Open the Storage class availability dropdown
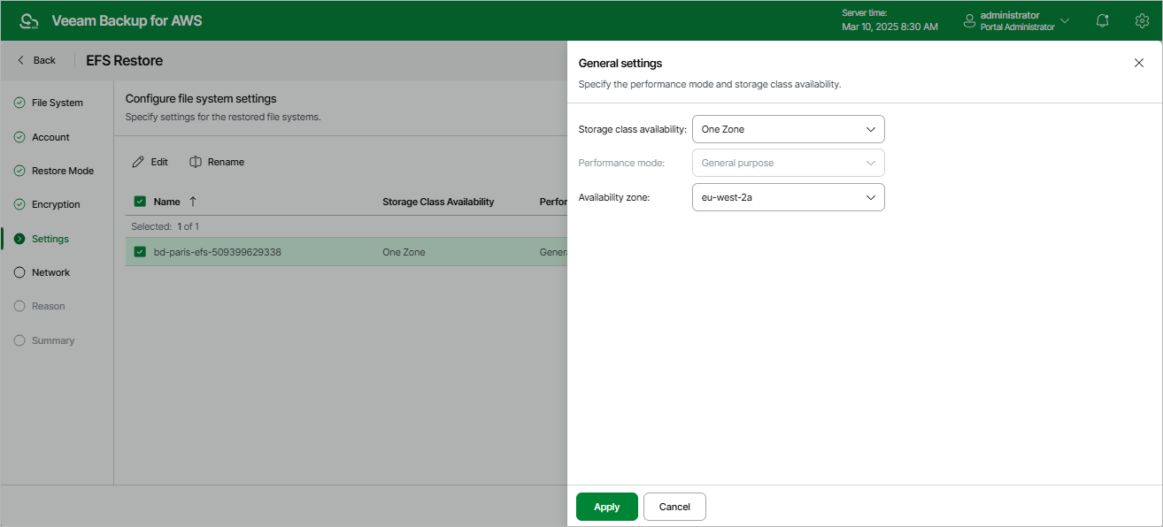1163x527 pixels. click(x=788, y=129)
